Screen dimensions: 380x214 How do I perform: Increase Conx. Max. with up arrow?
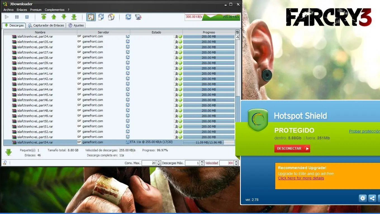point(158,162)
